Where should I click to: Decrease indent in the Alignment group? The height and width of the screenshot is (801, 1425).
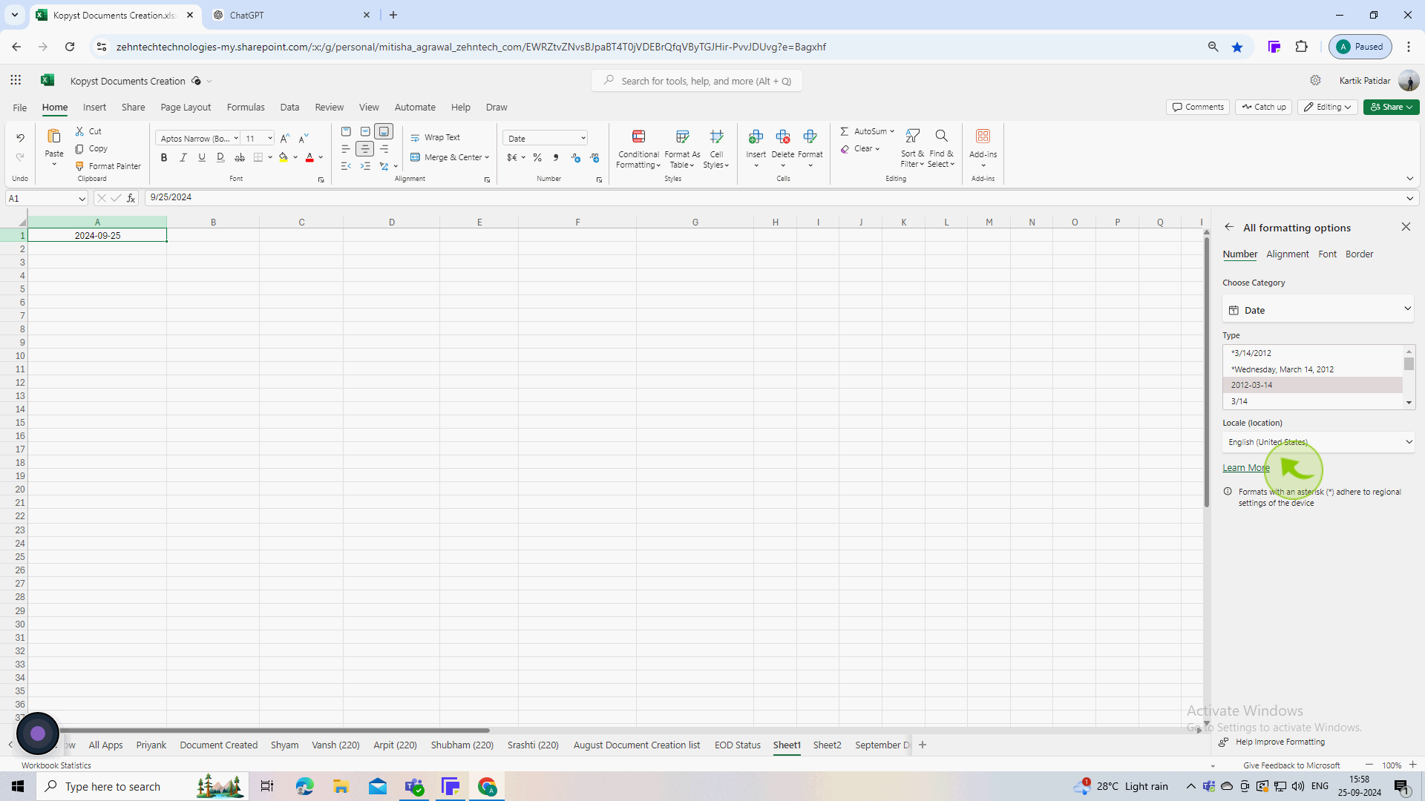click(346, 166)
